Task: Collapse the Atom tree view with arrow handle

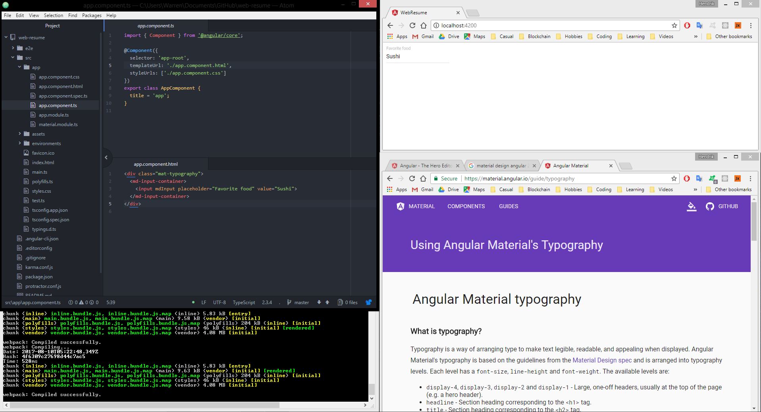Action: click(x=106, y=157)
